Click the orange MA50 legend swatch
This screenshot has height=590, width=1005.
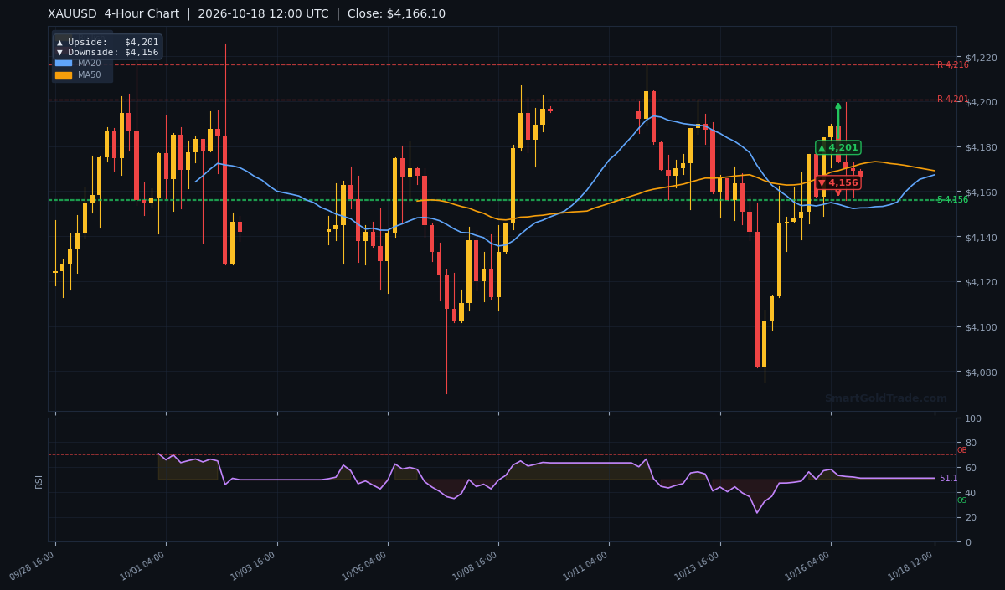tap(64, 74)
